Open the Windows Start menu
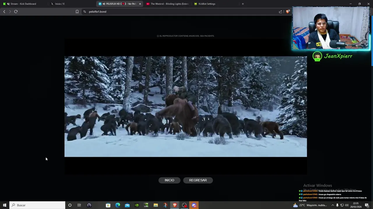Screen dimensions: 373x209 click(5, 205)
